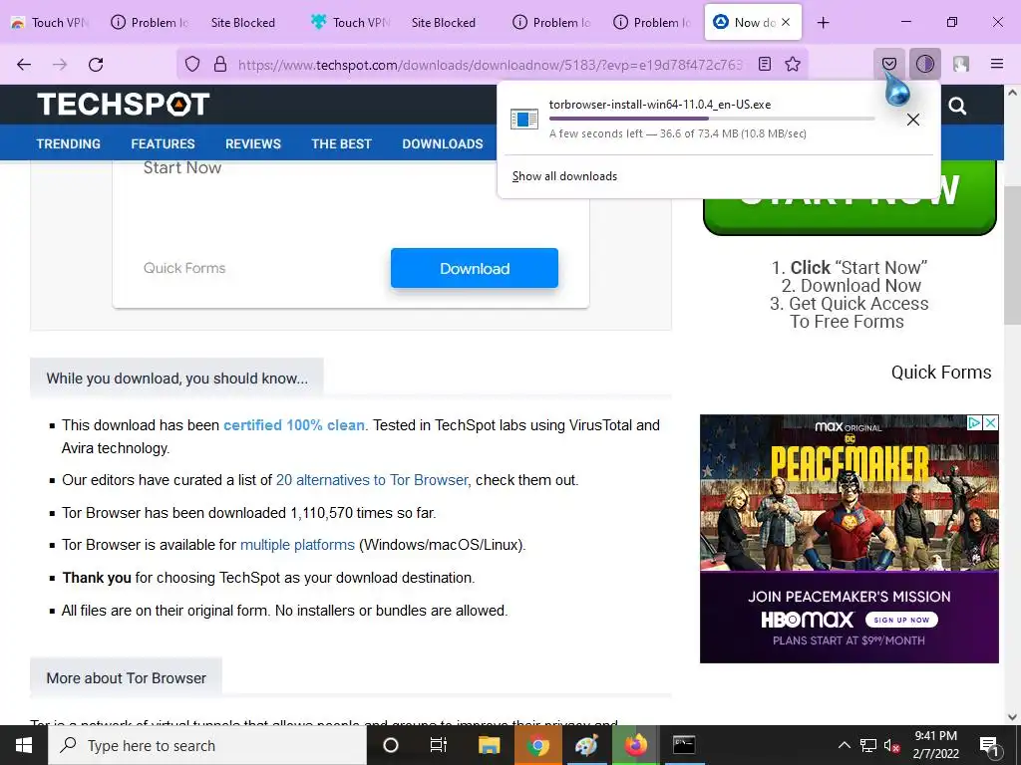The width and height of the screenshot is (1021, 765).
Task: Switch to the first Site Blocked tab
Action: pos(243,22)
